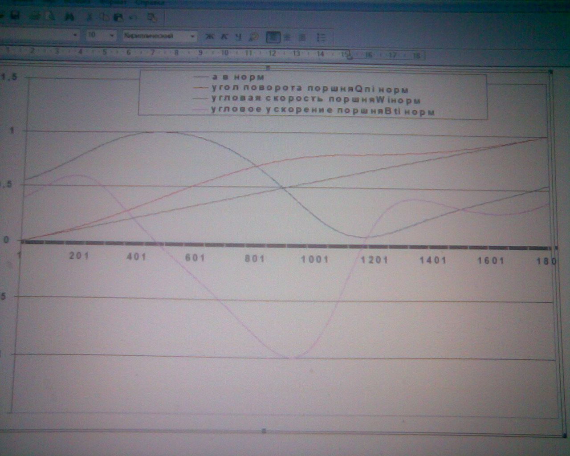The image size is (570, 456).
Task: Click the Insert Date and Time icon
Action: [152, 17]
